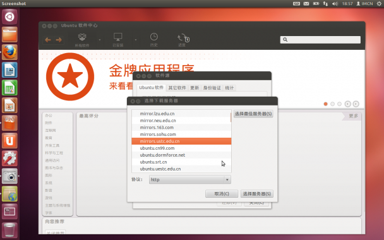Image resolution: width=384 pixels, height=240 pixels.
Task: Open 历史 (History) clock icon
Action: pos(154,40)
